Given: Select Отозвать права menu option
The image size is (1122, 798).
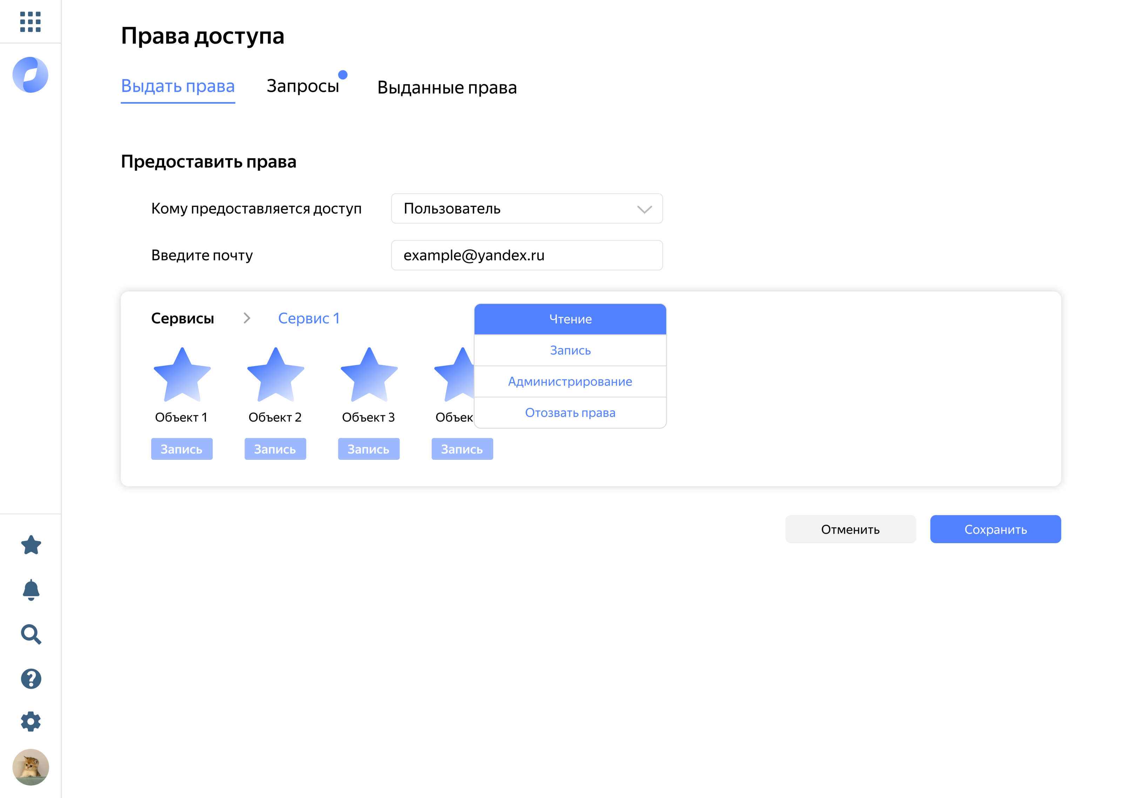Looking at the screenshot, I should pos(570,413).
